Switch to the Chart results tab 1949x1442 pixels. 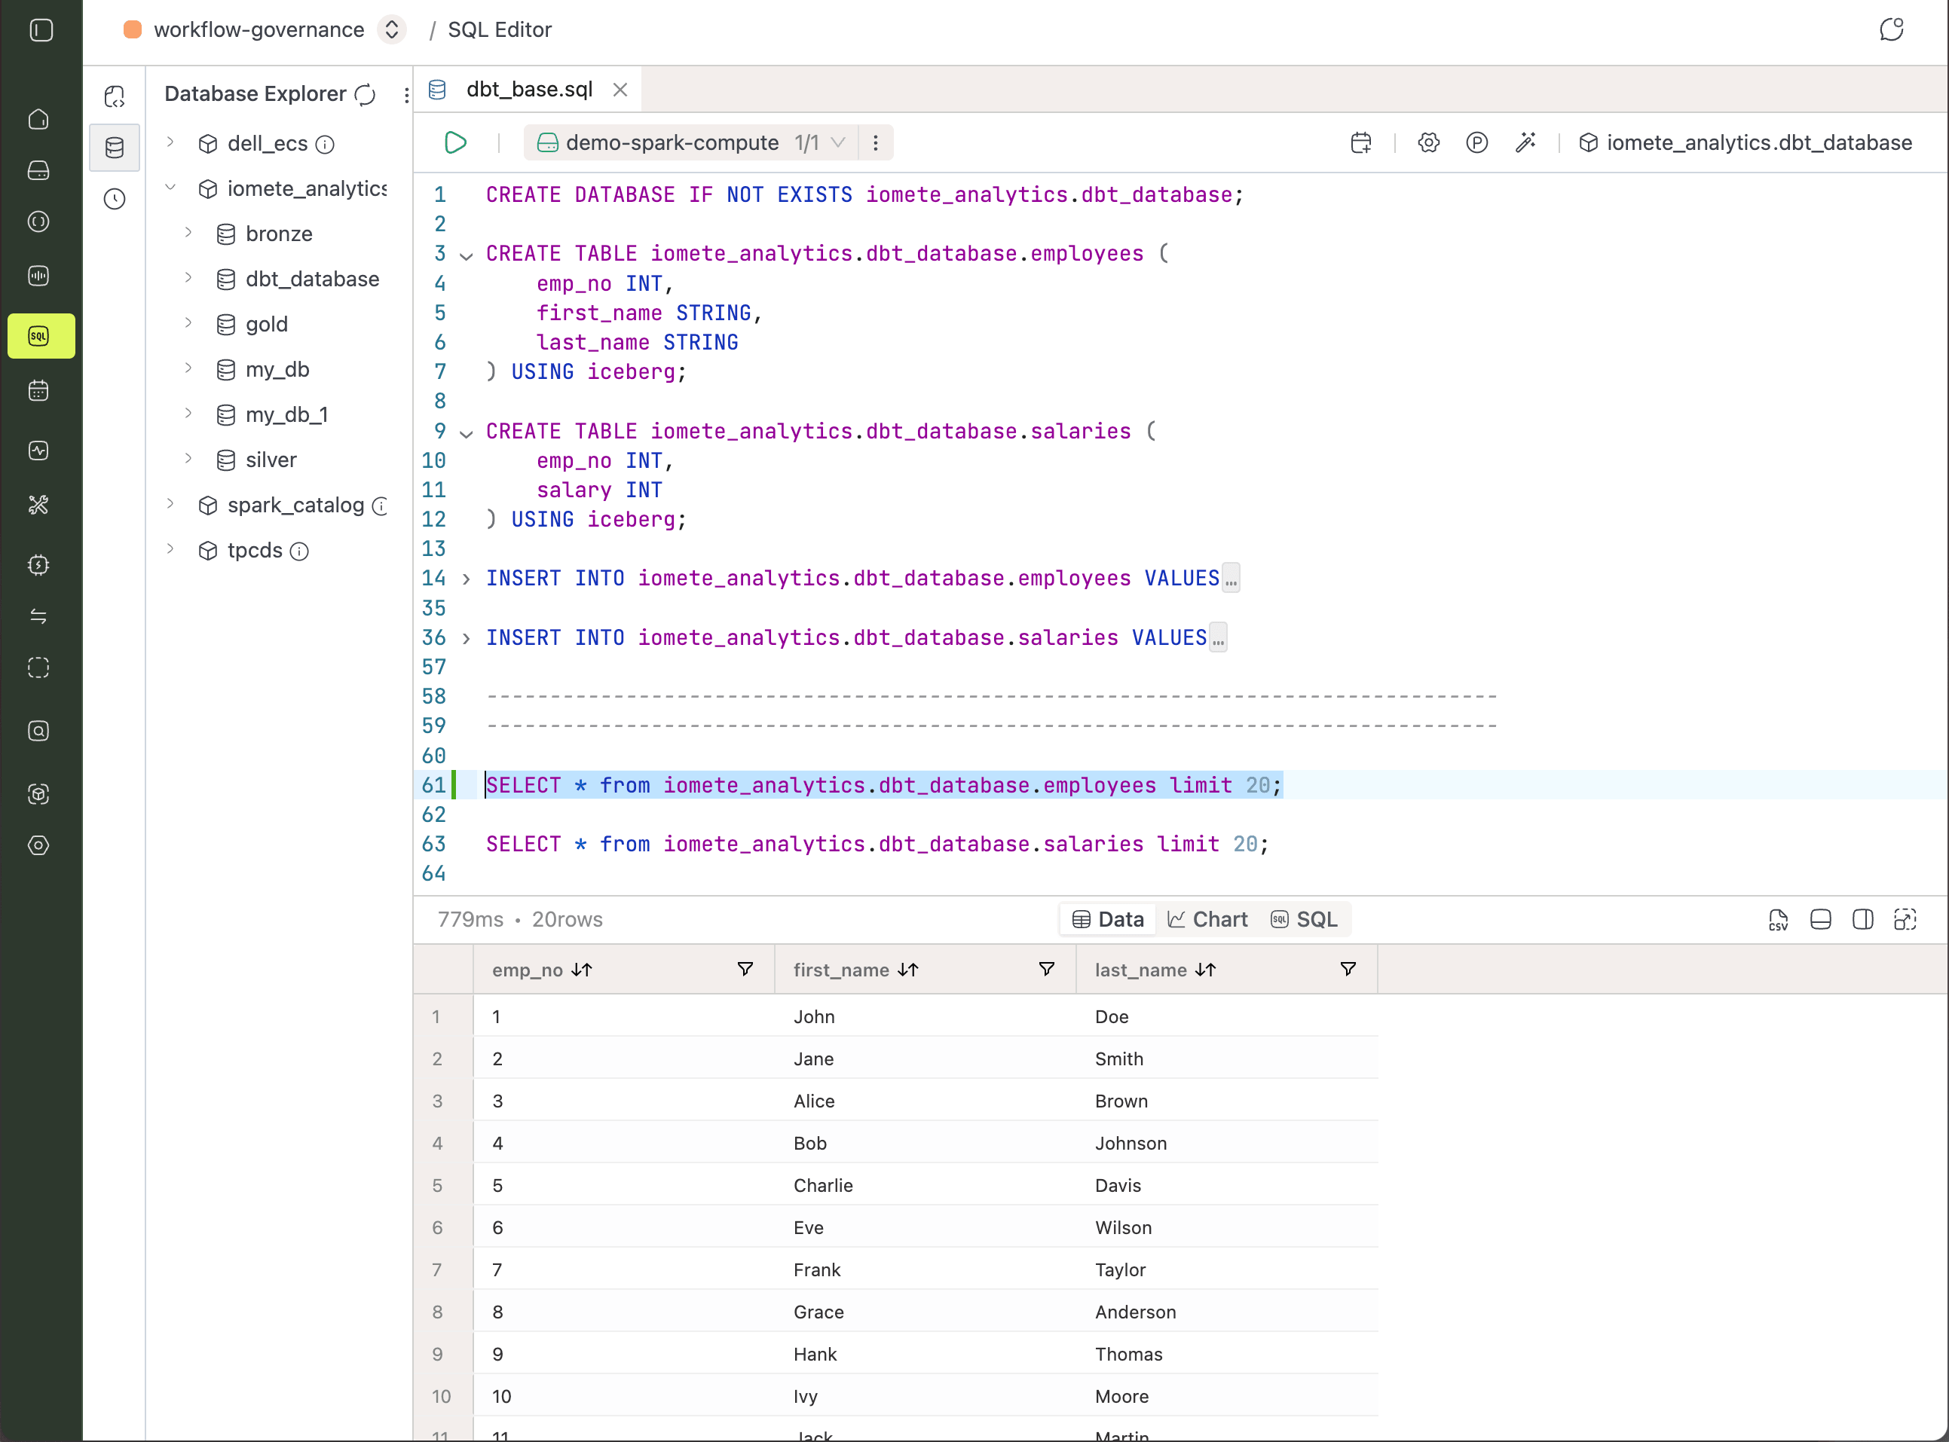(1207, 919)
